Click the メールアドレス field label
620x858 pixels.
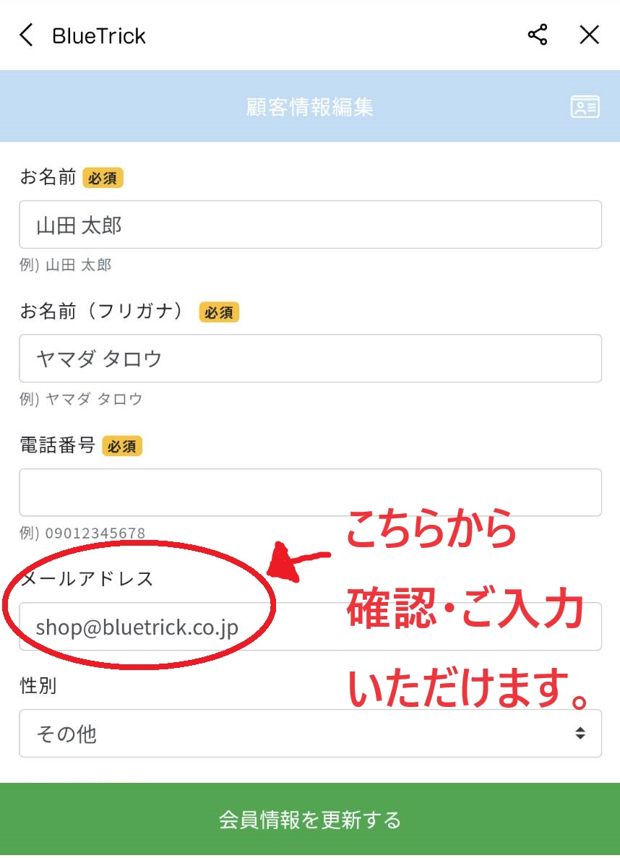point(87,579)
